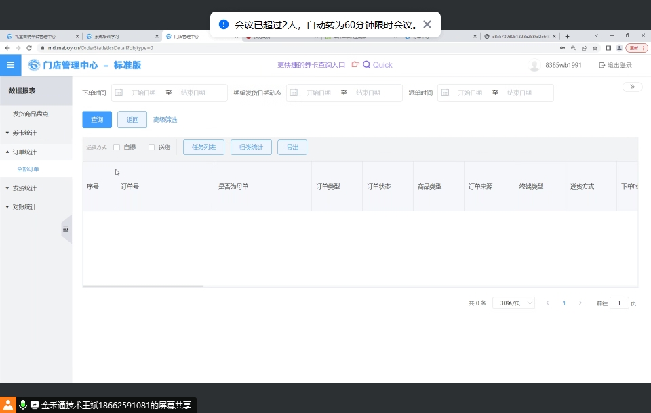
Task: Expand the 发货统计 sidebar section
Action: (x=24, y=188)
